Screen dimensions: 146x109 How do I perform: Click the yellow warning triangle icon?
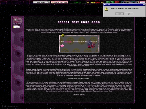click(x=106, y=9)
